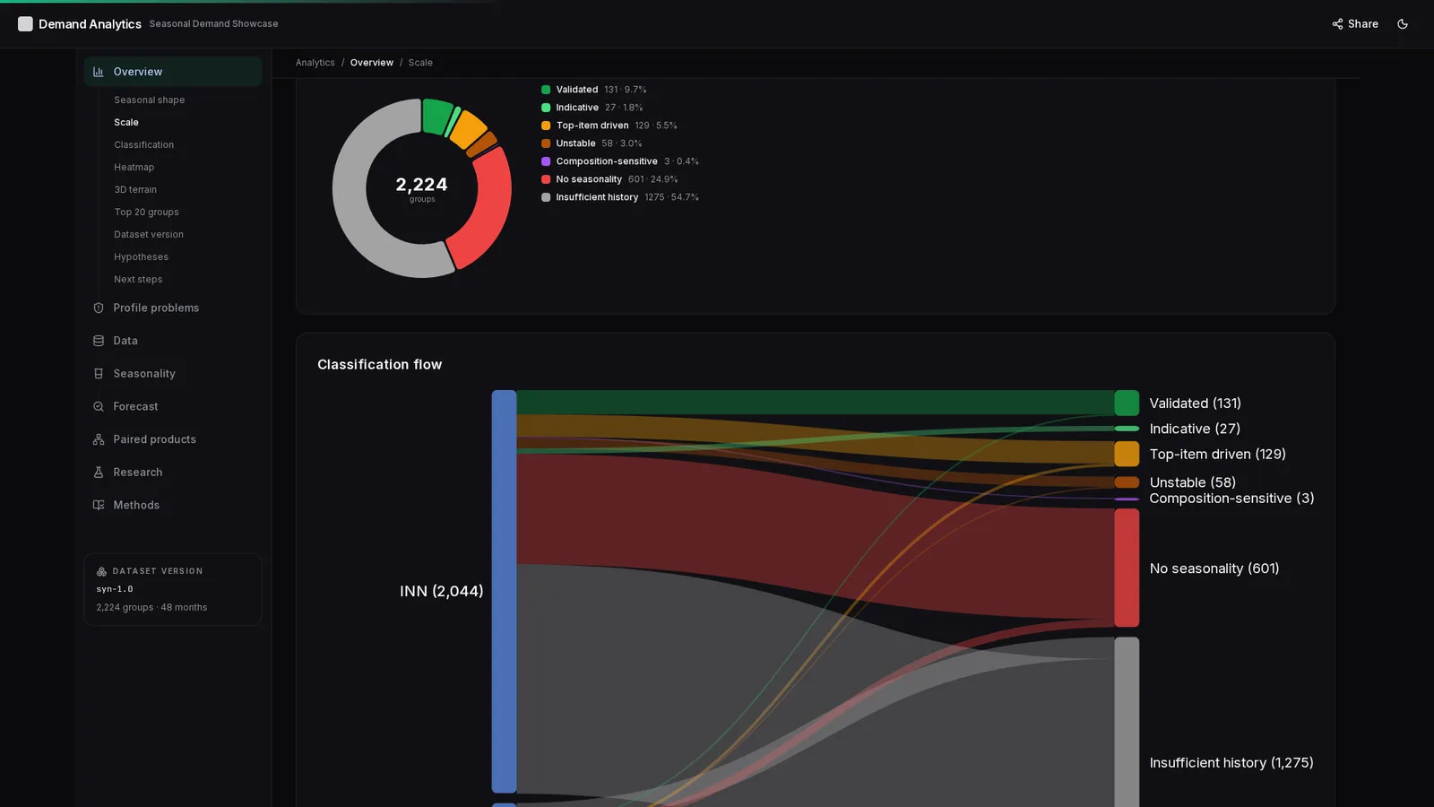Click the Top-item driven legend swatch
This screenshot has height=807, width=1434.
tap(546, 126)
